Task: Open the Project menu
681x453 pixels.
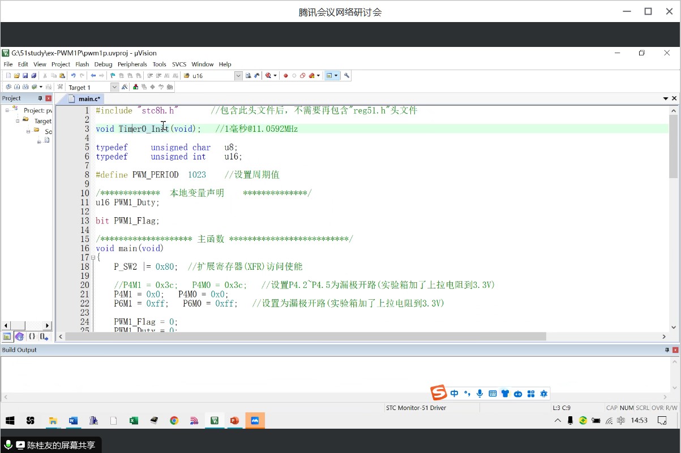Action: 61,64
